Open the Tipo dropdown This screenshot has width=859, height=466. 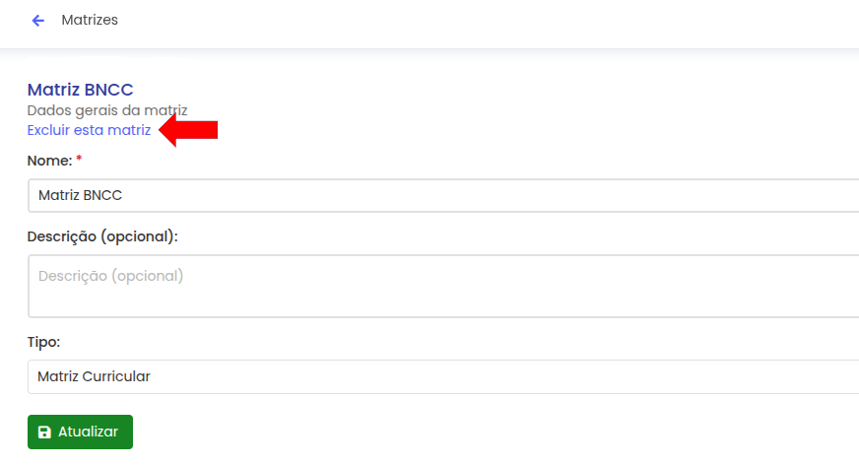coord(443,376)
